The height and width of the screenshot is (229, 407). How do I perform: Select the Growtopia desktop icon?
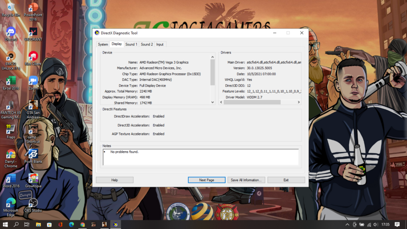click(33, 181)
